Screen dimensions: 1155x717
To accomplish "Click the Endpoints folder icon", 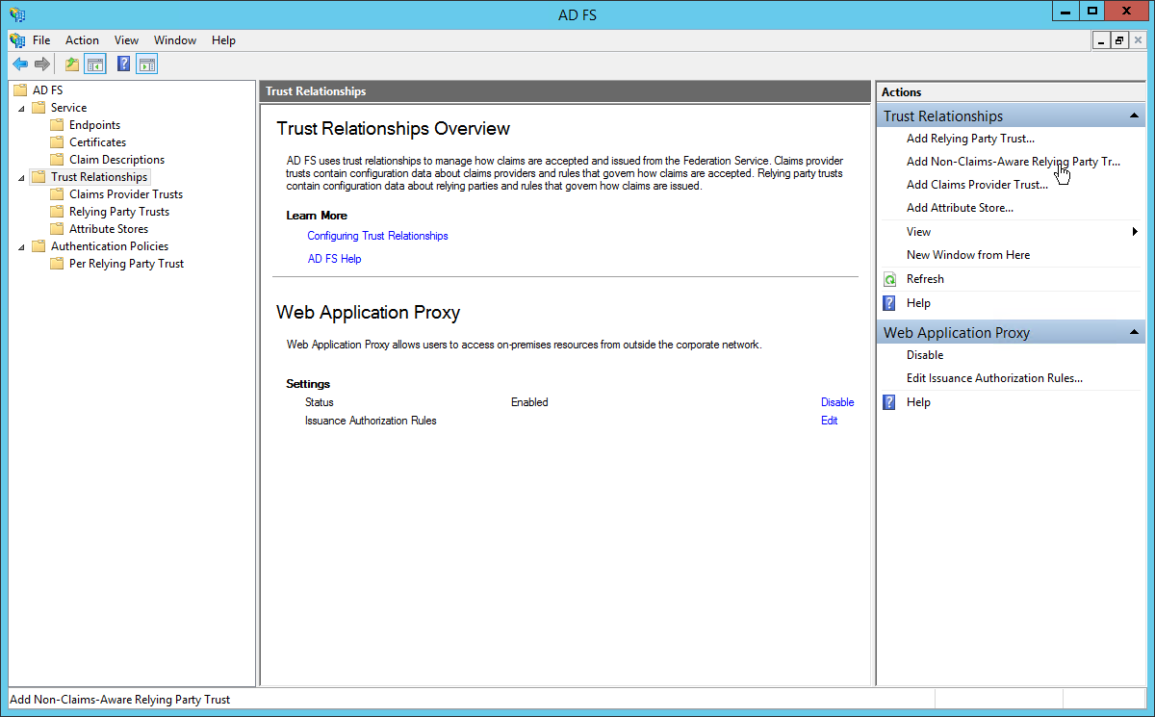I will pos(57,125).
